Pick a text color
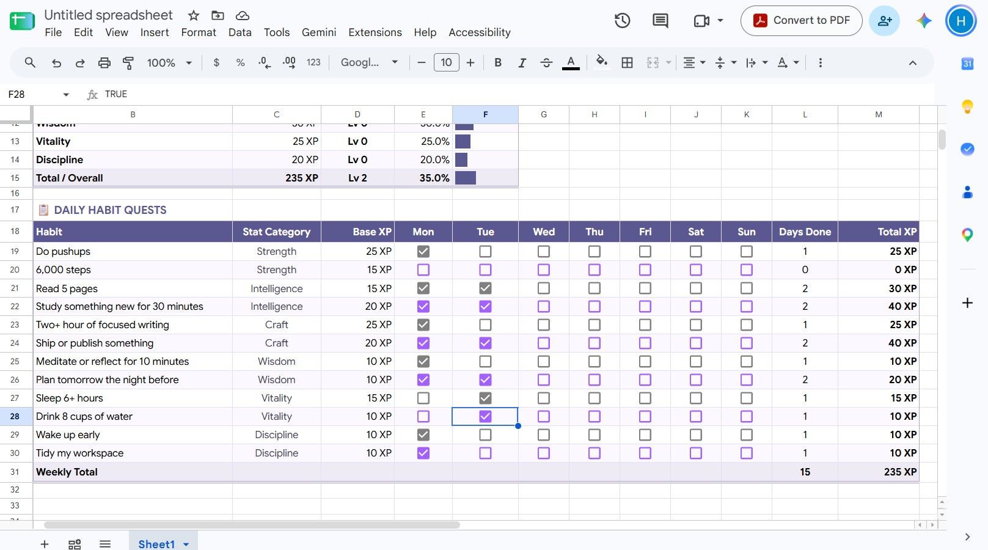This screenshot has width=988, height=550. (571, 62)
